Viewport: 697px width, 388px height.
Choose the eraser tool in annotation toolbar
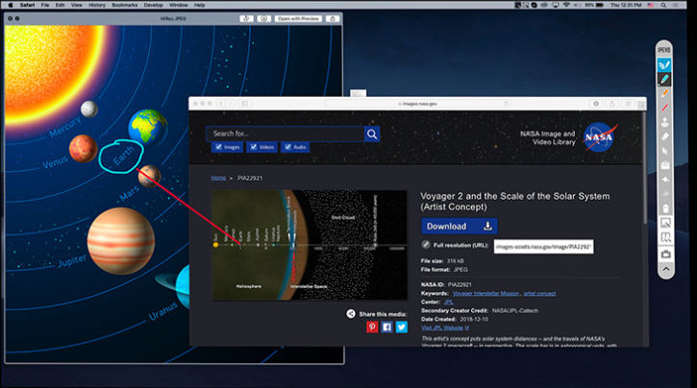(663, 136)
